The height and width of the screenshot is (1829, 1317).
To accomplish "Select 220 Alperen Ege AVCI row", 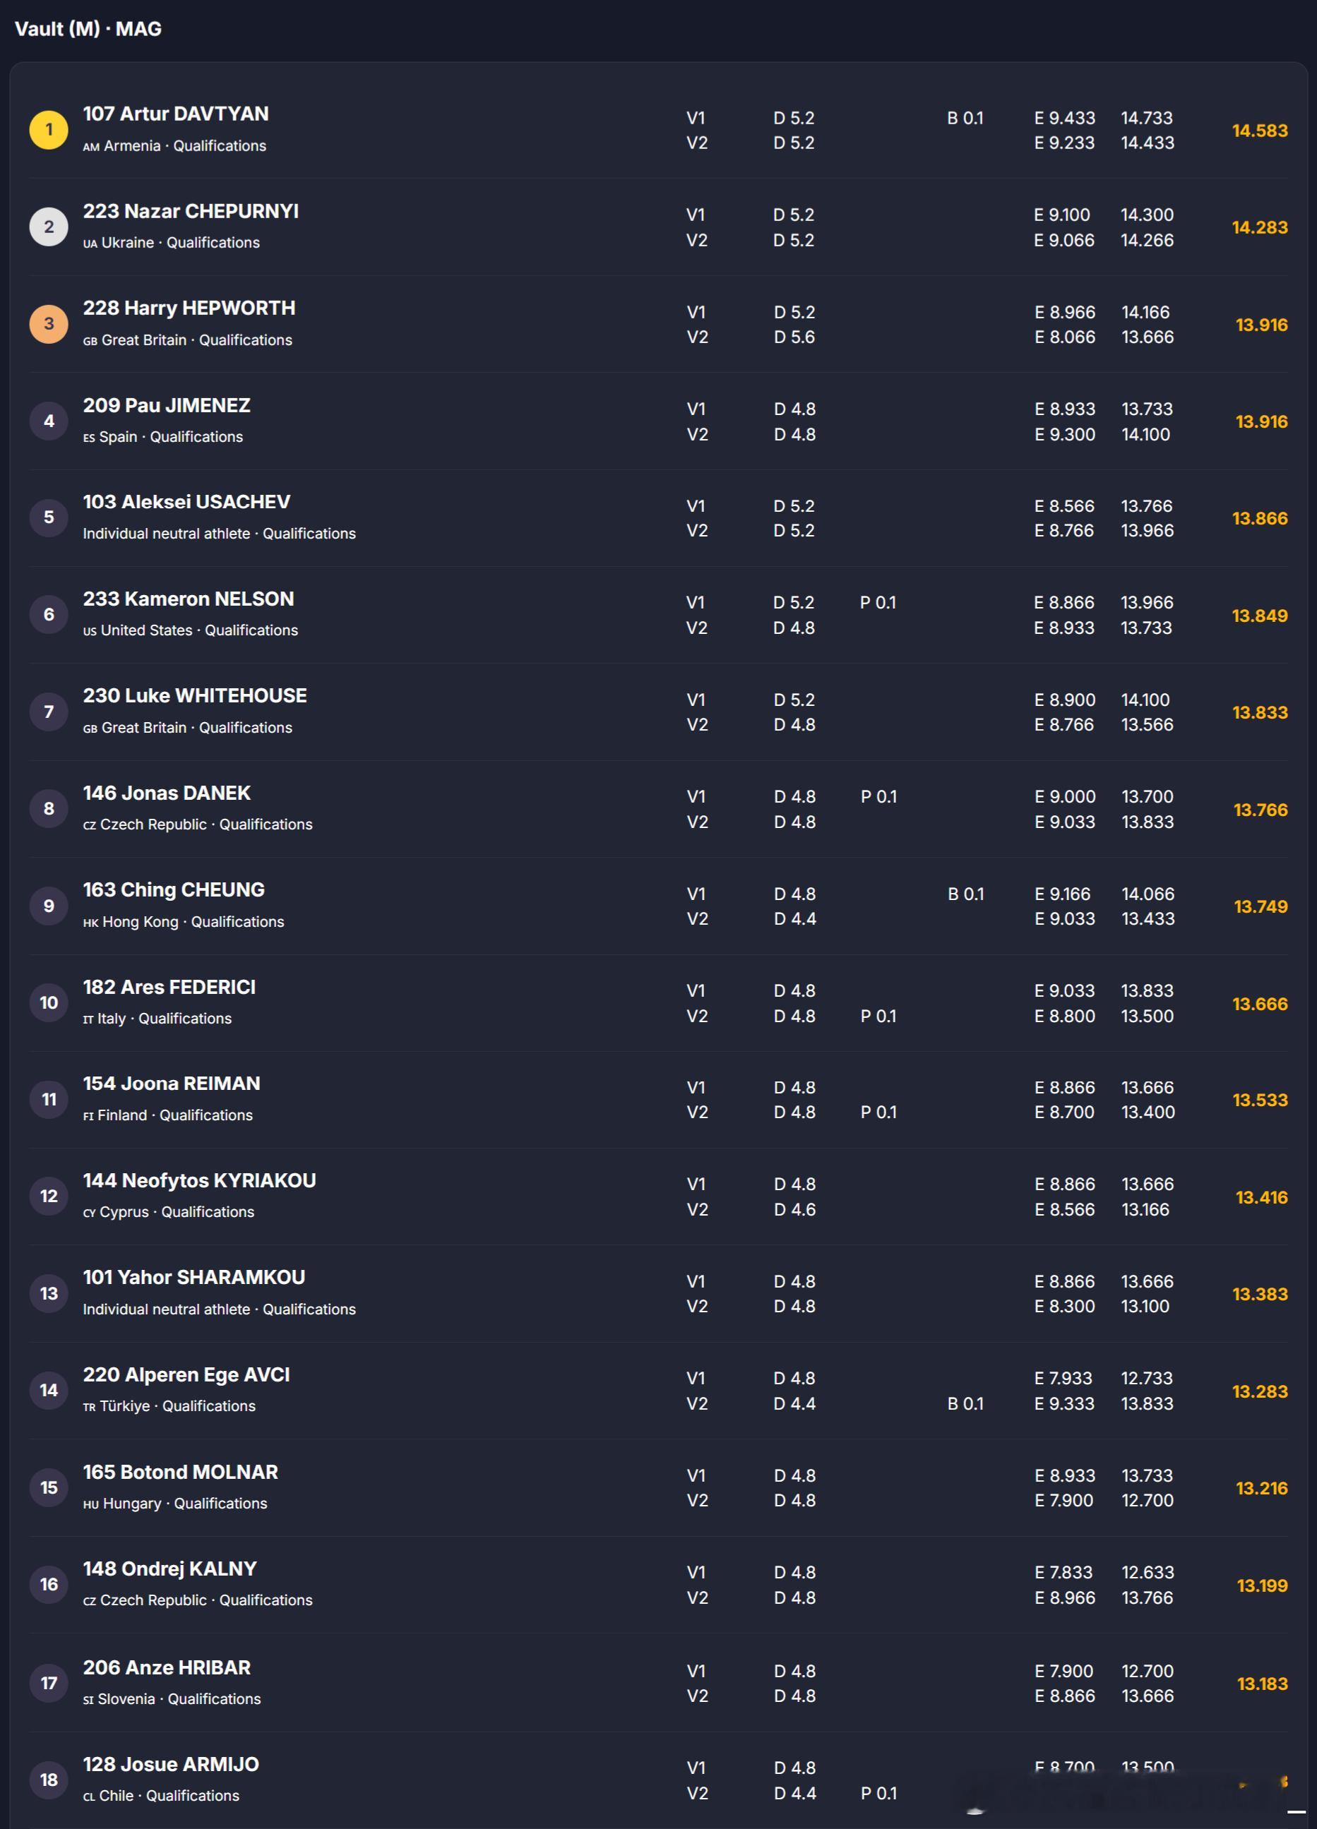I will 658,1391.
